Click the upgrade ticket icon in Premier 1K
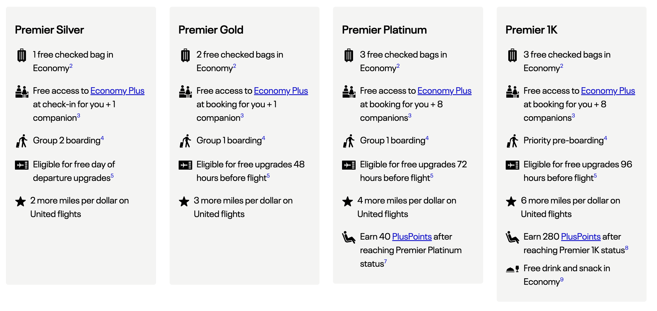The width and height of the screenshot is (657, 311). click(x=512, y=165)
